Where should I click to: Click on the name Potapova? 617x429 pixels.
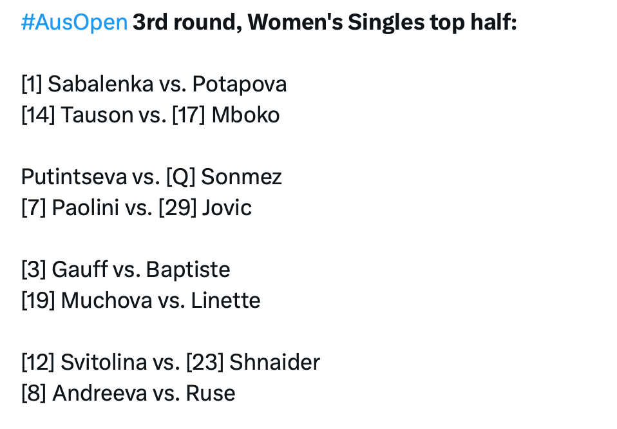[x=240, y=84]
